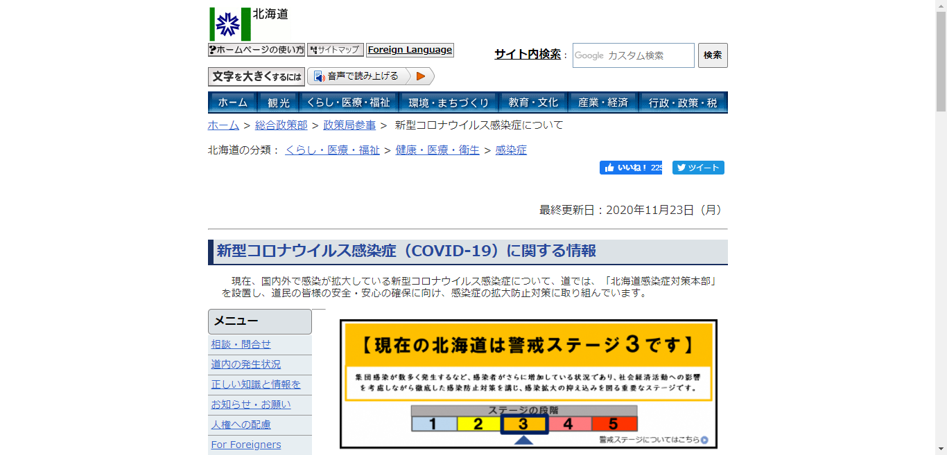Viewport: 947px width, 455px height.
Task: Click the Twitter ツイート button
Action: (x=698, y=168)
